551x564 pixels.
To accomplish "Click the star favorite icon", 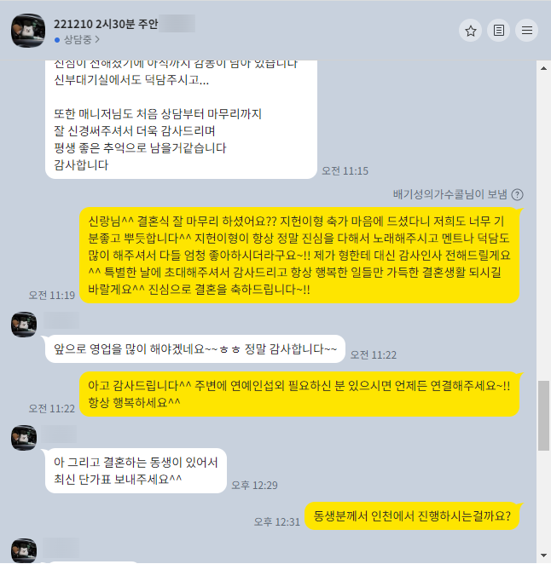I will [x=470, y=31].
